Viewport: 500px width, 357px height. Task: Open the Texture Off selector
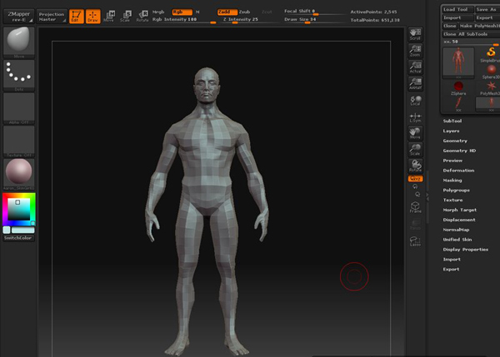19,141
